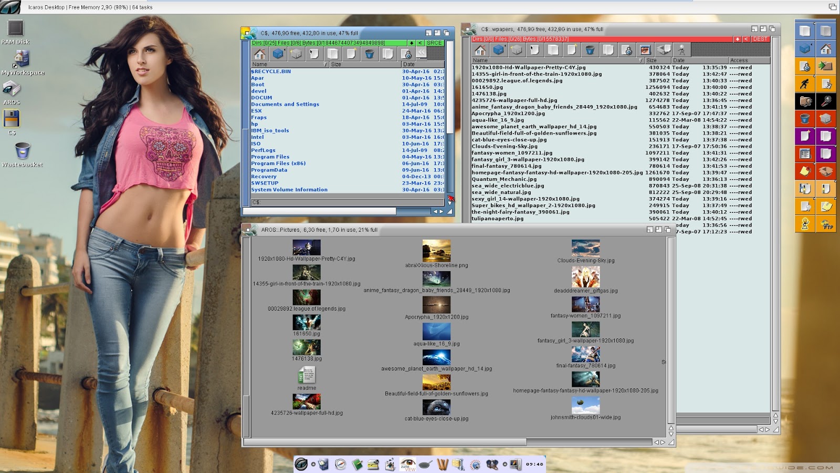Image resolution: width=840 pixels, height=473 pixels.
Task: Click the Icaros logo in the top-left corner
Action: (10, 7)
